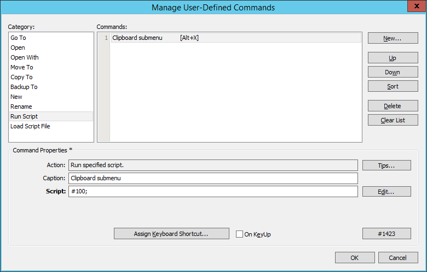Click into the Caption text field

click(212, 178)
